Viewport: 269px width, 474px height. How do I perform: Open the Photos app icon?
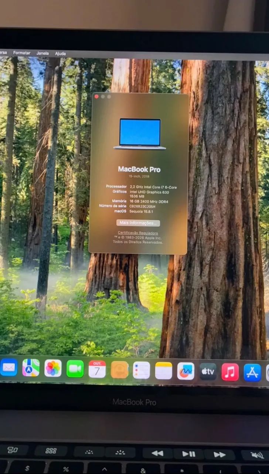[x=53, y=368]
